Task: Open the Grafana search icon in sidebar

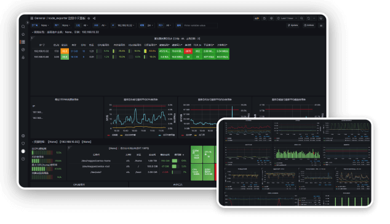Action: coord(23,26)
